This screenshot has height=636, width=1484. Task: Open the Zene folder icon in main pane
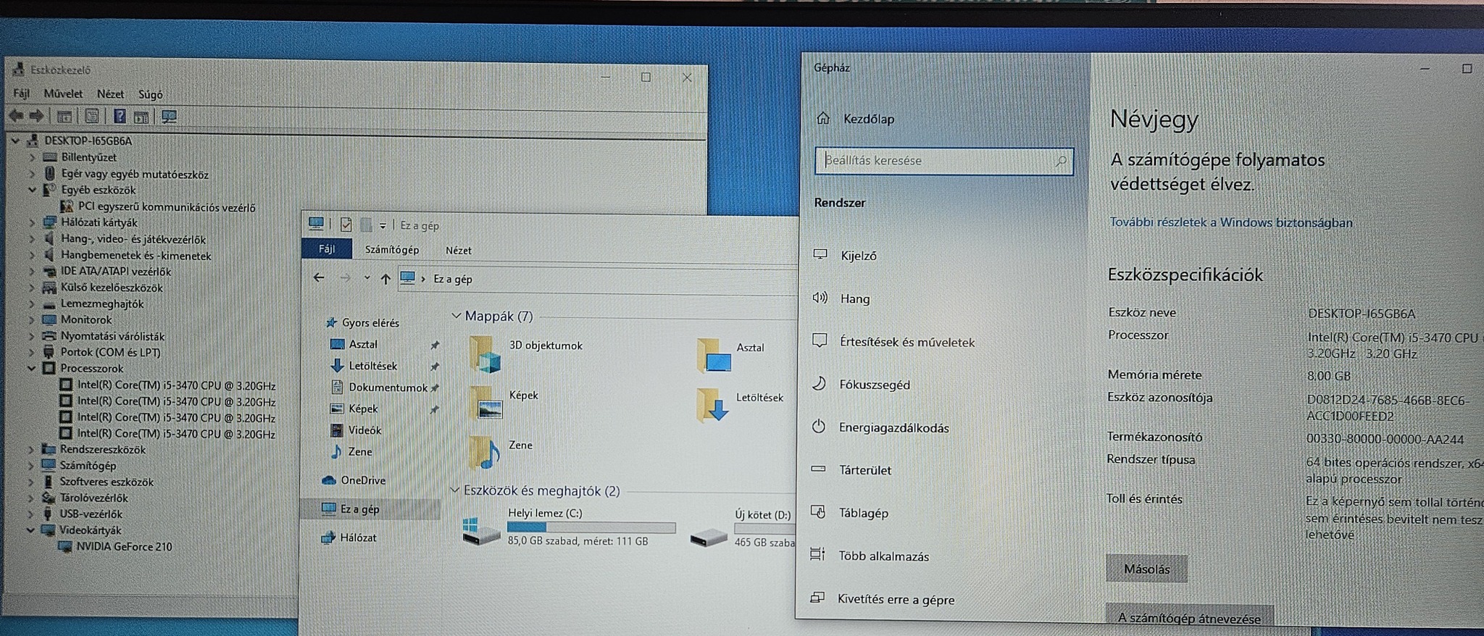click(484, 453)
